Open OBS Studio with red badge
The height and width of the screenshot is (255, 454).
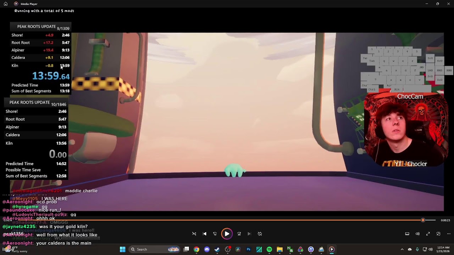[x=228, y=249]
